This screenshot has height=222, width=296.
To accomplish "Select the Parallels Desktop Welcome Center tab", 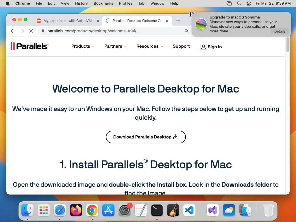I will click(x=137, y=21).
